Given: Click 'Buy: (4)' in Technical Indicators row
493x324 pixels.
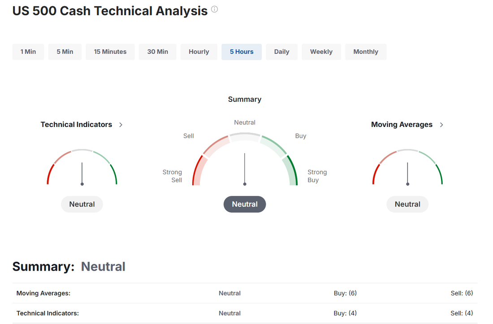Looking at the screenshot, I should tap(345, 313).
